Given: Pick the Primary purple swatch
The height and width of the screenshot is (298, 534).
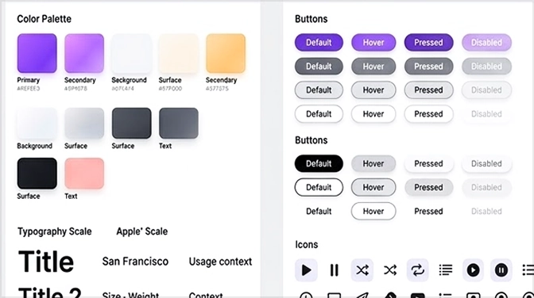Looking at the screenshot, I should [37, 53].
